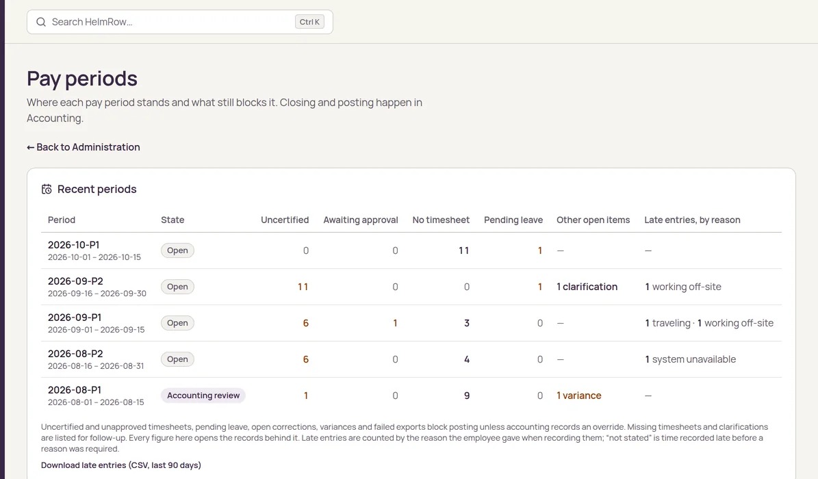
Task: Open the 1 clarification item
Action: coord(587,287)
